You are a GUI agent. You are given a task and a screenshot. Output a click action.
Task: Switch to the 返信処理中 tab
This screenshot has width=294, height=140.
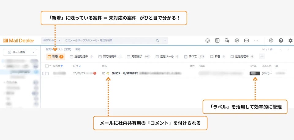(81, 56)
